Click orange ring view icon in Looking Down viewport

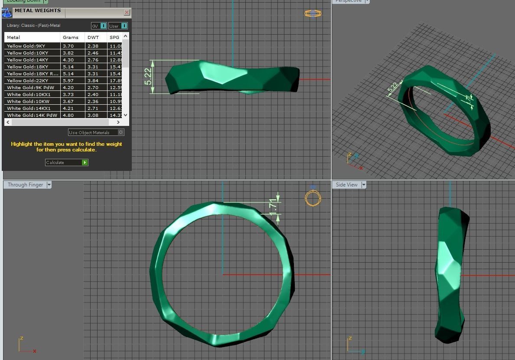[x=313, y=13]
